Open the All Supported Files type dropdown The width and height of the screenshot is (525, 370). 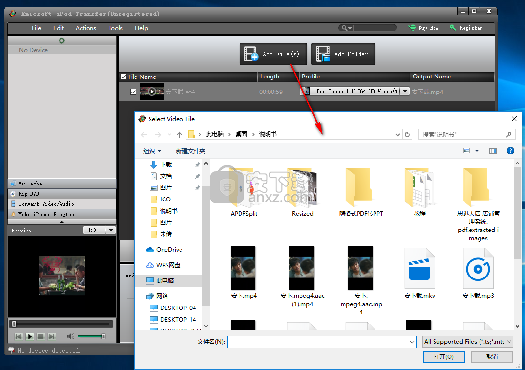tap(468, 342)
